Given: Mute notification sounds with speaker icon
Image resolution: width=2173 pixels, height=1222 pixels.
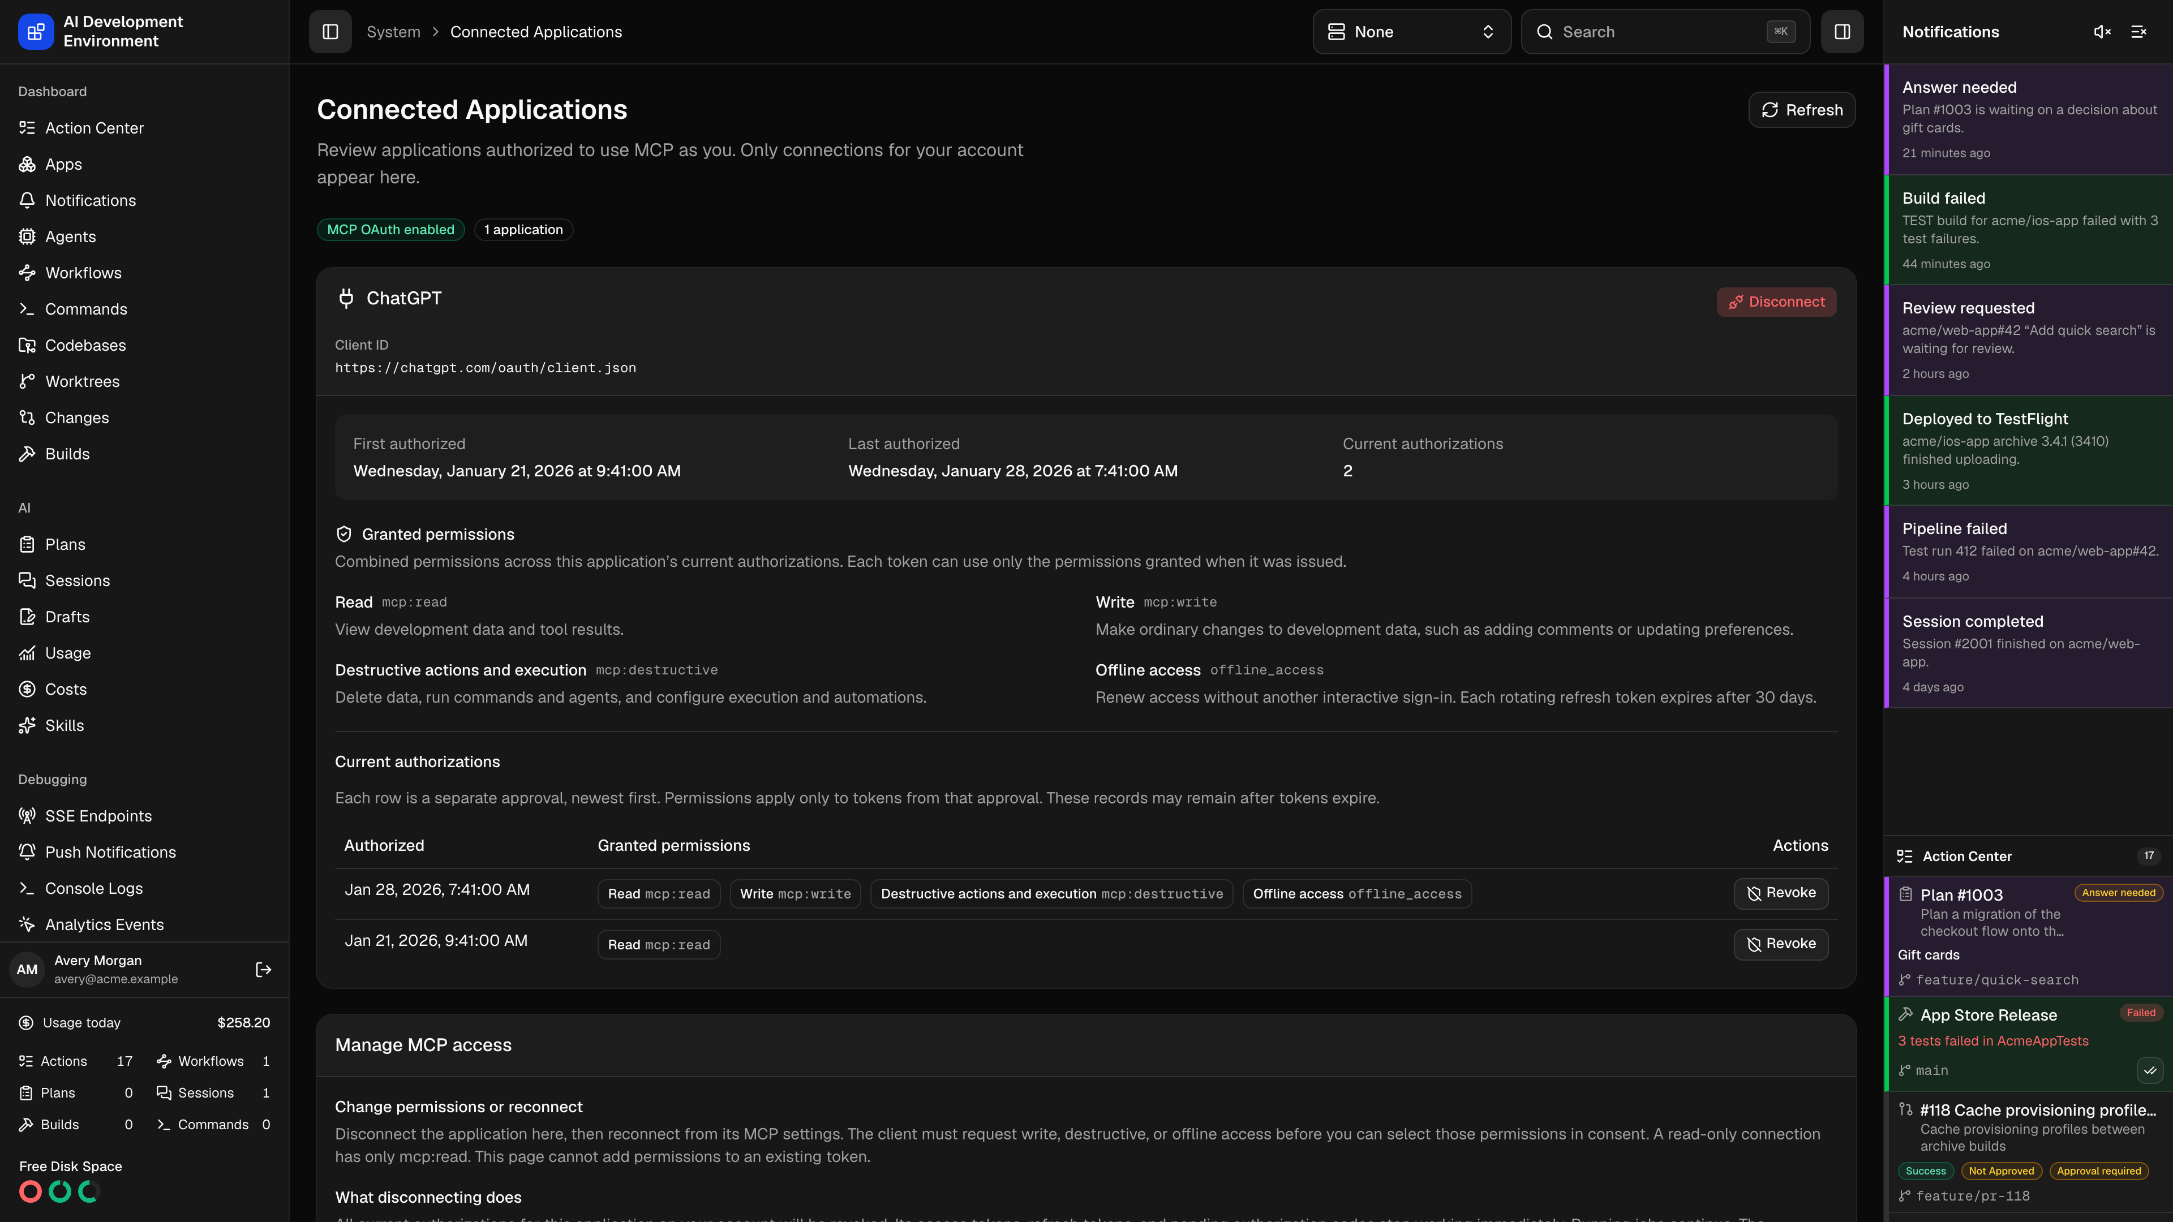Looking at the screenshot, I should tap(2102, 31).
